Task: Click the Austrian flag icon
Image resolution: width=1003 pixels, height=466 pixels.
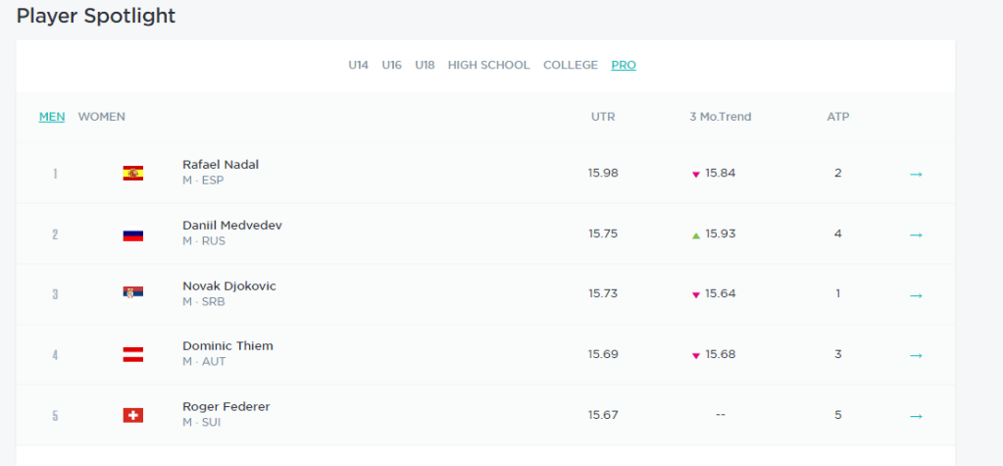Action: pos(132,354)
